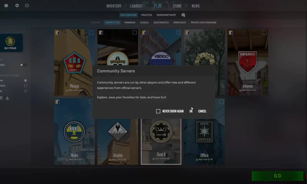Image resolution: width=307 pixels, height=184 pixels.
Task: Click the Inferno map name label
Action: [x=247, y=86]
